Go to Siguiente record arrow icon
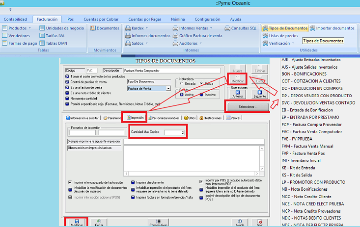The image size is (360, 227). coord(260,92)
